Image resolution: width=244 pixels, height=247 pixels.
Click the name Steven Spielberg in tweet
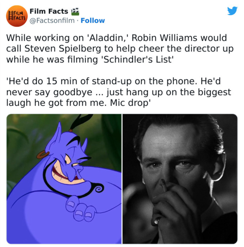[x=63, y=49]
